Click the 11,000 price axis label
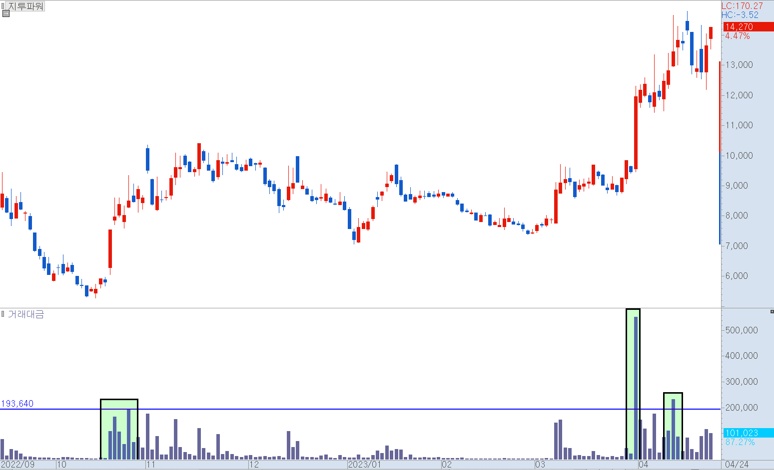Image resolution: width=774 pixels, height=470 pixels. tap(739, 125)
